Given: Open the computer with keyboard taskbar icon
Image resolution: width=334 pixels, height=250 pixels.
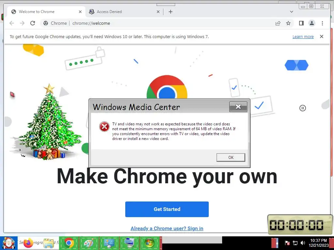Looking at the screenshot, I should pyautogui.click(x=129, y=243).
